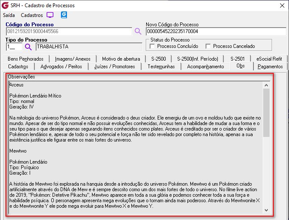Click the SRH application logo icon

5,6
